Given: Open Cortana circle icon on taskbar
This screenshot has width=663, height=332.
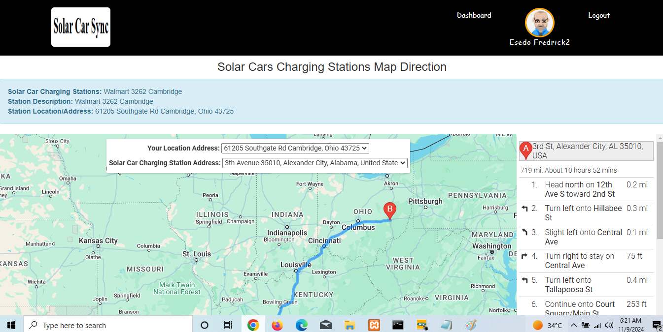Looking at the screenshot, I should tap(204, 325).
